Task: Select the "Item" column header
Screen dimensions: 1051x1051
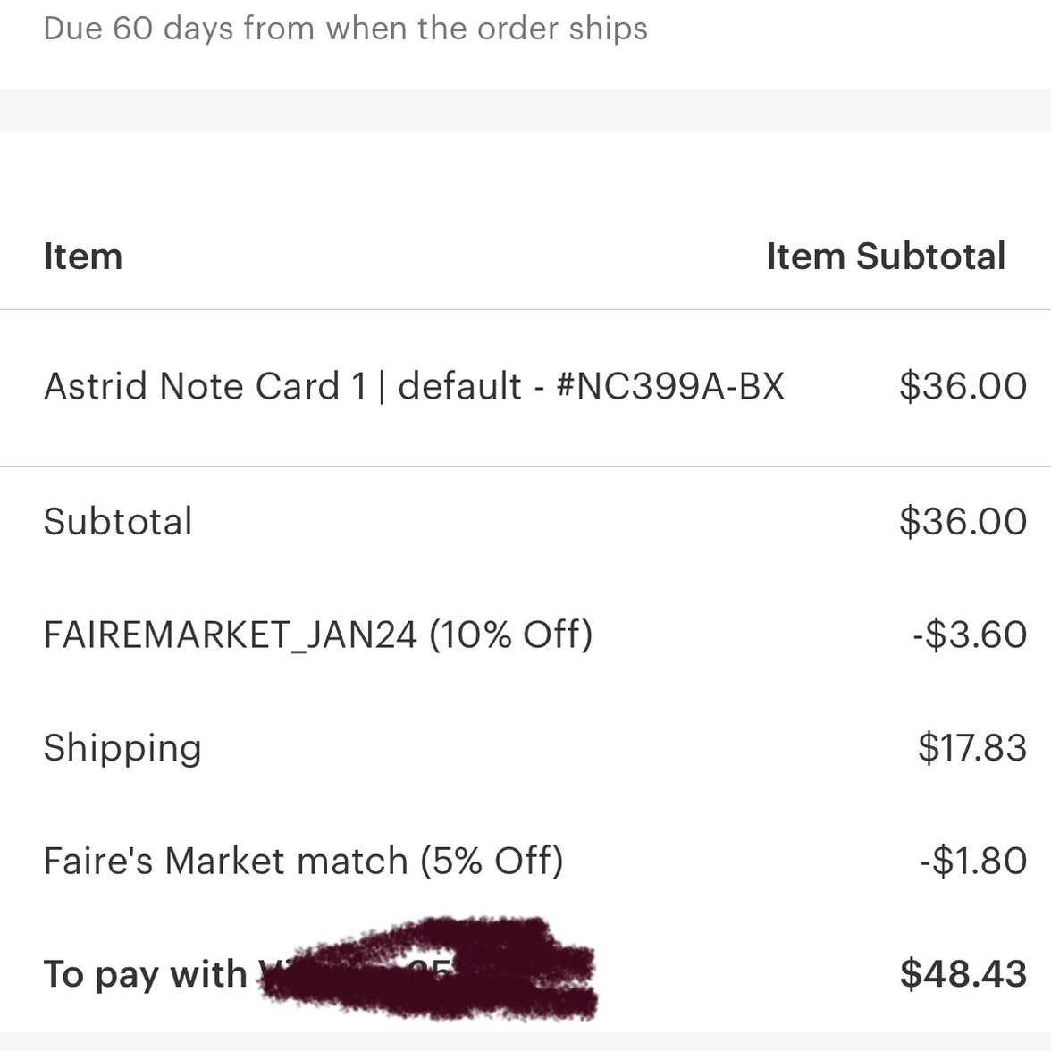Action: coord(82,256)
